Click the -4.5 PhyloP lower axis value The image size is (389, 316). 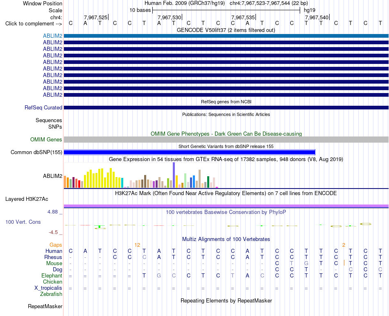(53, 232)
